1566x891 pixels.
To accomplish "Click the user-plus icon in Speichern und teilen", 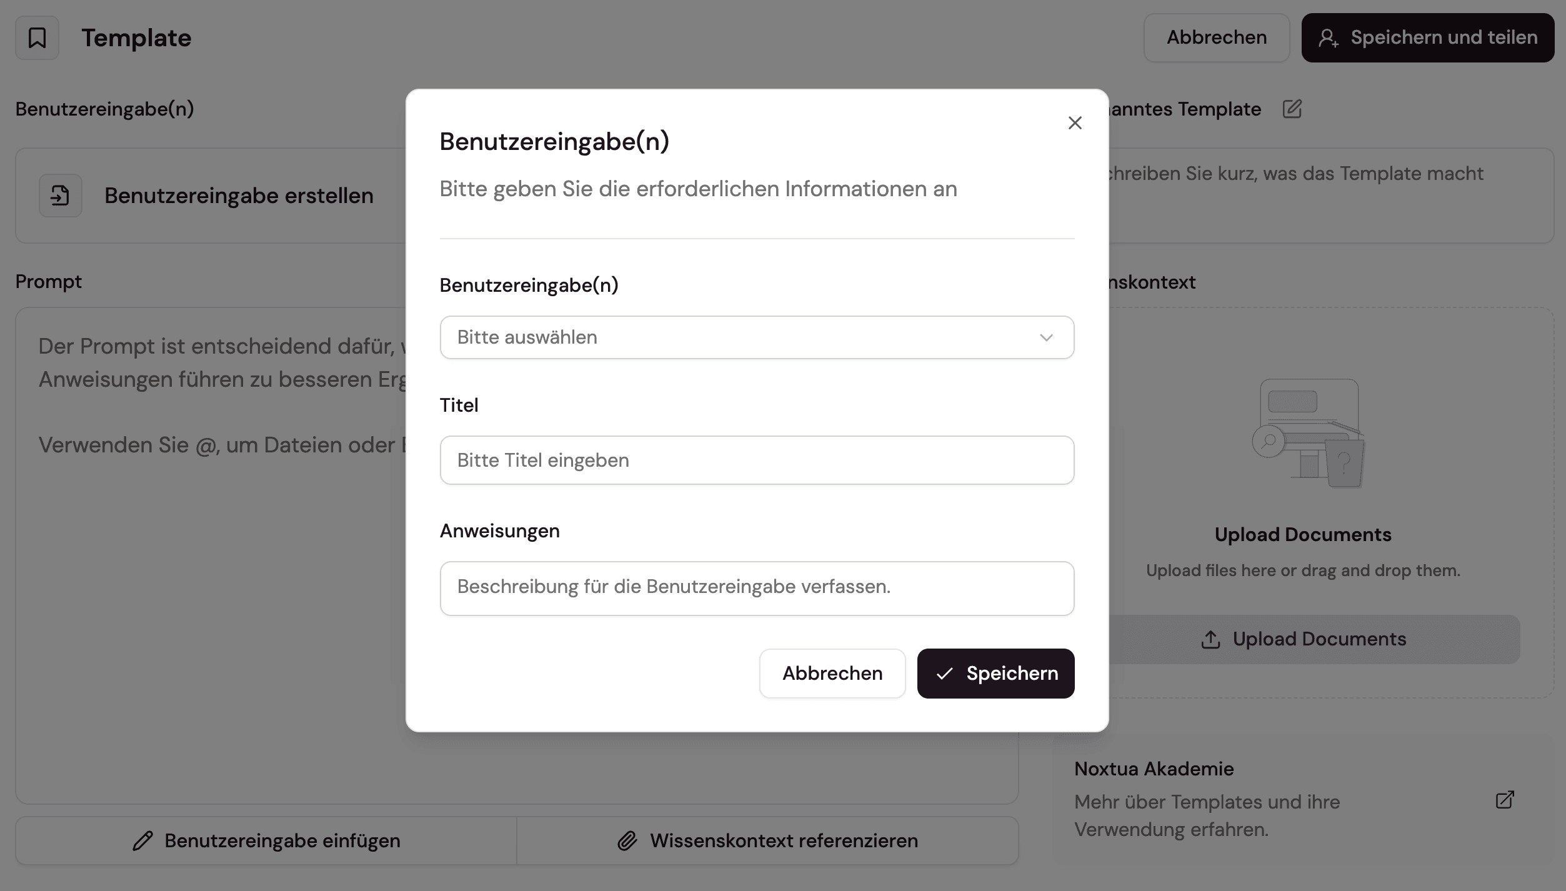I will pos(1328,38).
